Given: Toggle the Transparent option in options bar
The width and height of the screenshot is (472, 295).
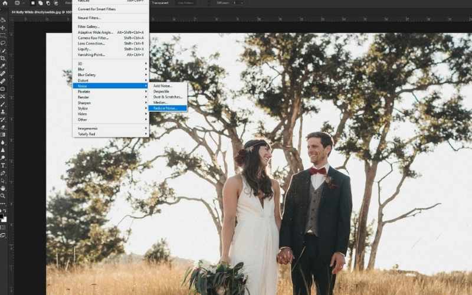Looking at the screenshot, I should [x=160, y=3].
